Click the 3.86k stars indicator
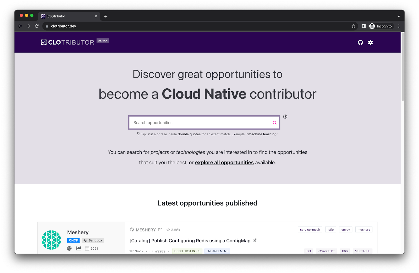This screenshot has height=273, width=419. coord(173,230)
